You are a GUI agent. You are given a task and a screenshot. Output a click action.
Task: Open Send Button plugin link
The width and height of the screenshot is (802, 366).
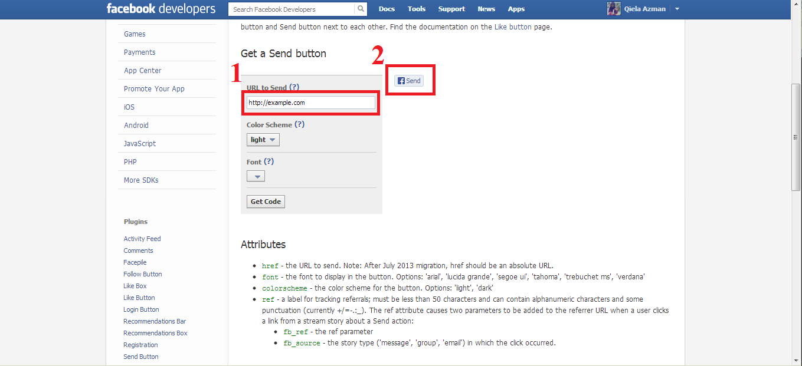coord(141,357)
